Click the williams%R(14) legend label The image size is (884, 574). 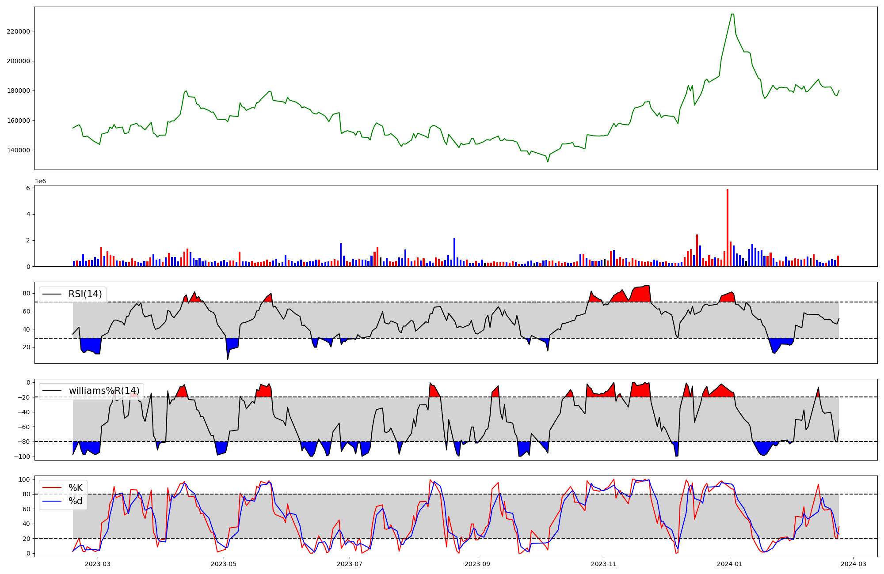[x=104, y=391]
